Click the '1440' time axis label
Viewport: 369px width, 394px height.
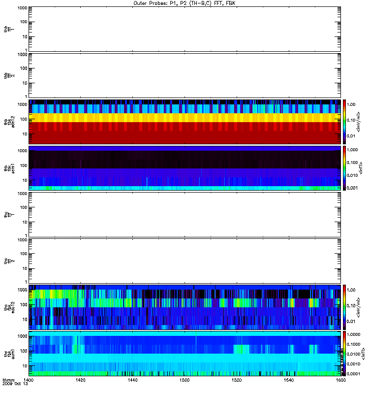[x=132, y=380]
